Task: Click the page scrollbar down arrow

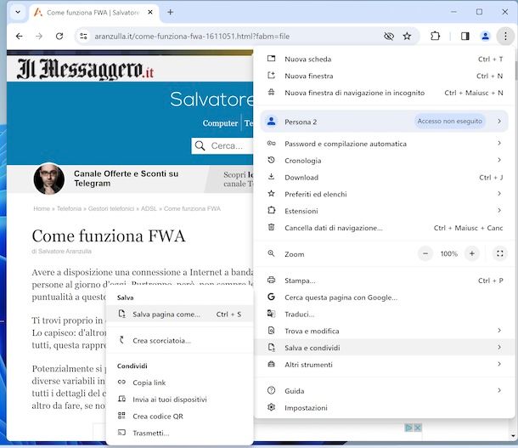Action: 514,436
